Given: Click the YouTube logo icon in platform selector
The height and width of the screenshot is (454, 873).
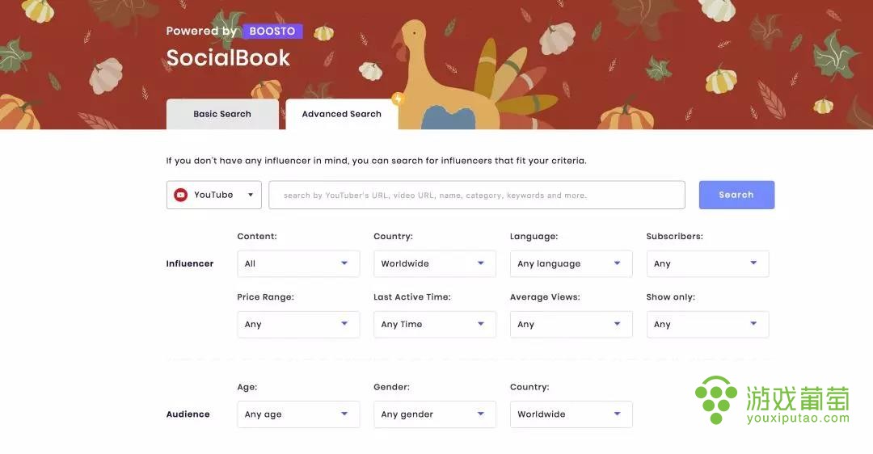Looking at the screenshot, I should 180,195.
